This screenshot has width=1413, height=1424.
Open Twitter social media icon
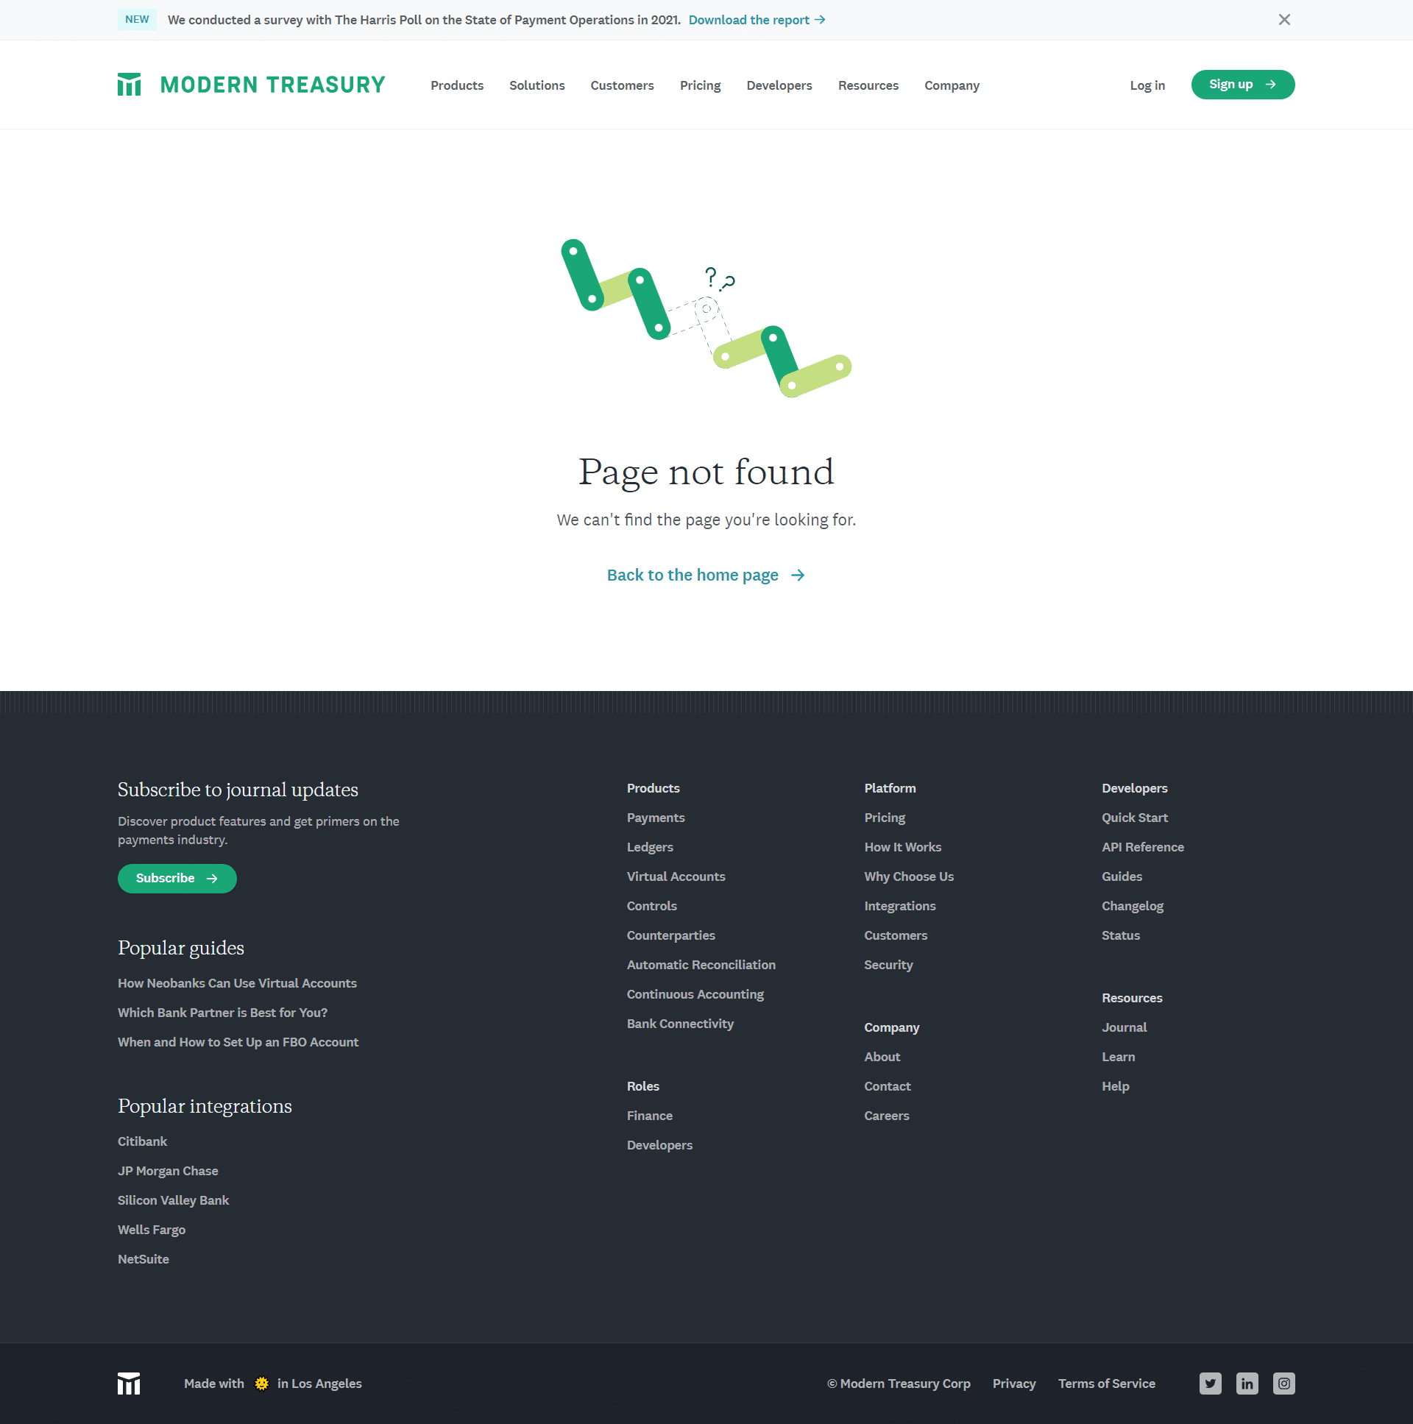(1210, 1384)
